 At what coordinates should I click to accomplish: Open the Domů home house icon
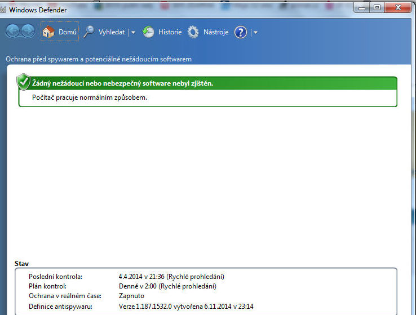48,32
